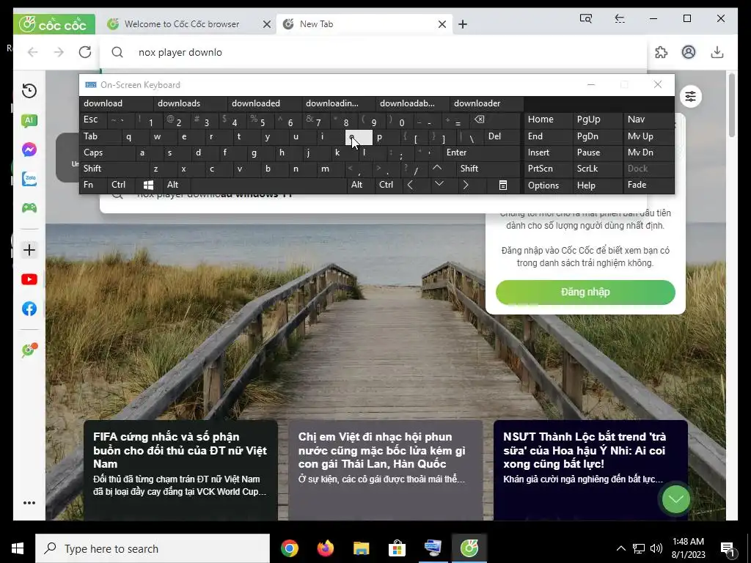Click the Help key on On-Screen Keyboard
Screen dimensions: 751x563
[597, 185]
